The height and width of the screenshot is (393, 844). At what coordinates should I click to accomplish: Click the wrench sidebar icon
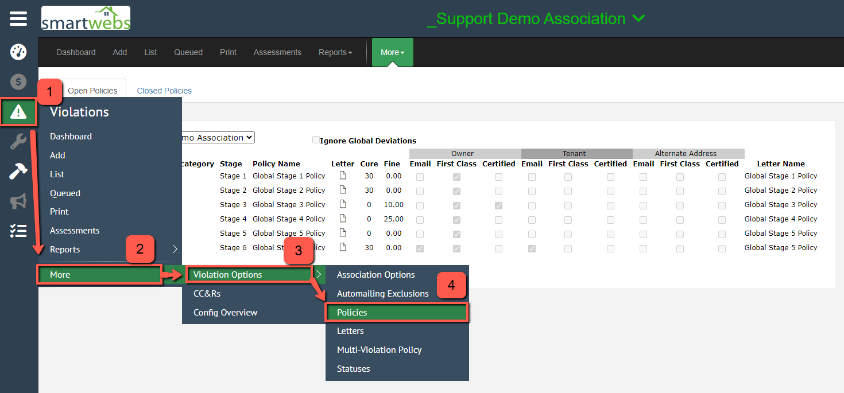pos(18,142)
